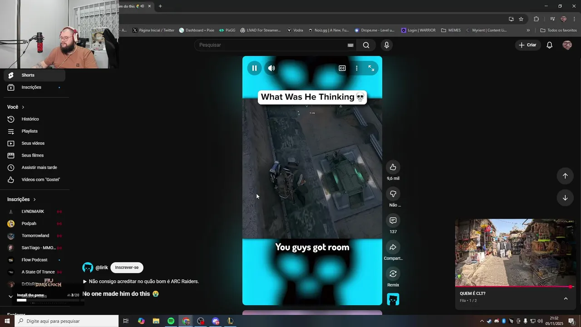Open the linked ARC Raiders video
Screen dimensions: 581x327
coord(141,282)
